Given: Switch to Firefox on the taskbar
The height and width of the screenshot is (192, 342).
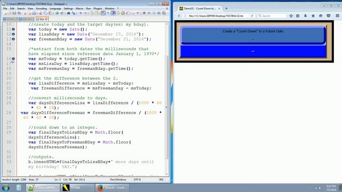Looking at the screenshot, I should [x=112, y=188].
